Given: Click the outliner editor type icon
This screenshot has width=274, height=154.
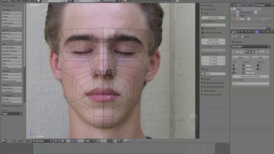Looking at the screenshot, I should tap(234, 5).
